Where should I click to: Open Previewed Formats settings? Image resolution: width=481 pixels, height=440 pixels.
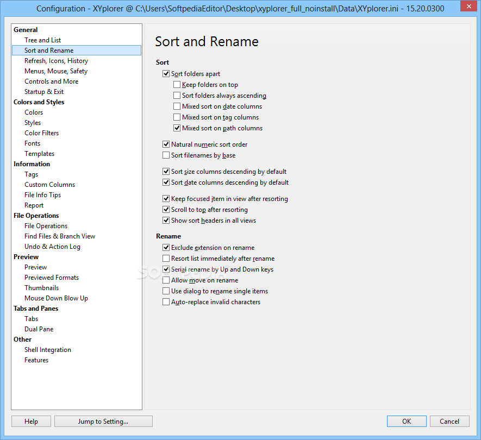(52, 278)
